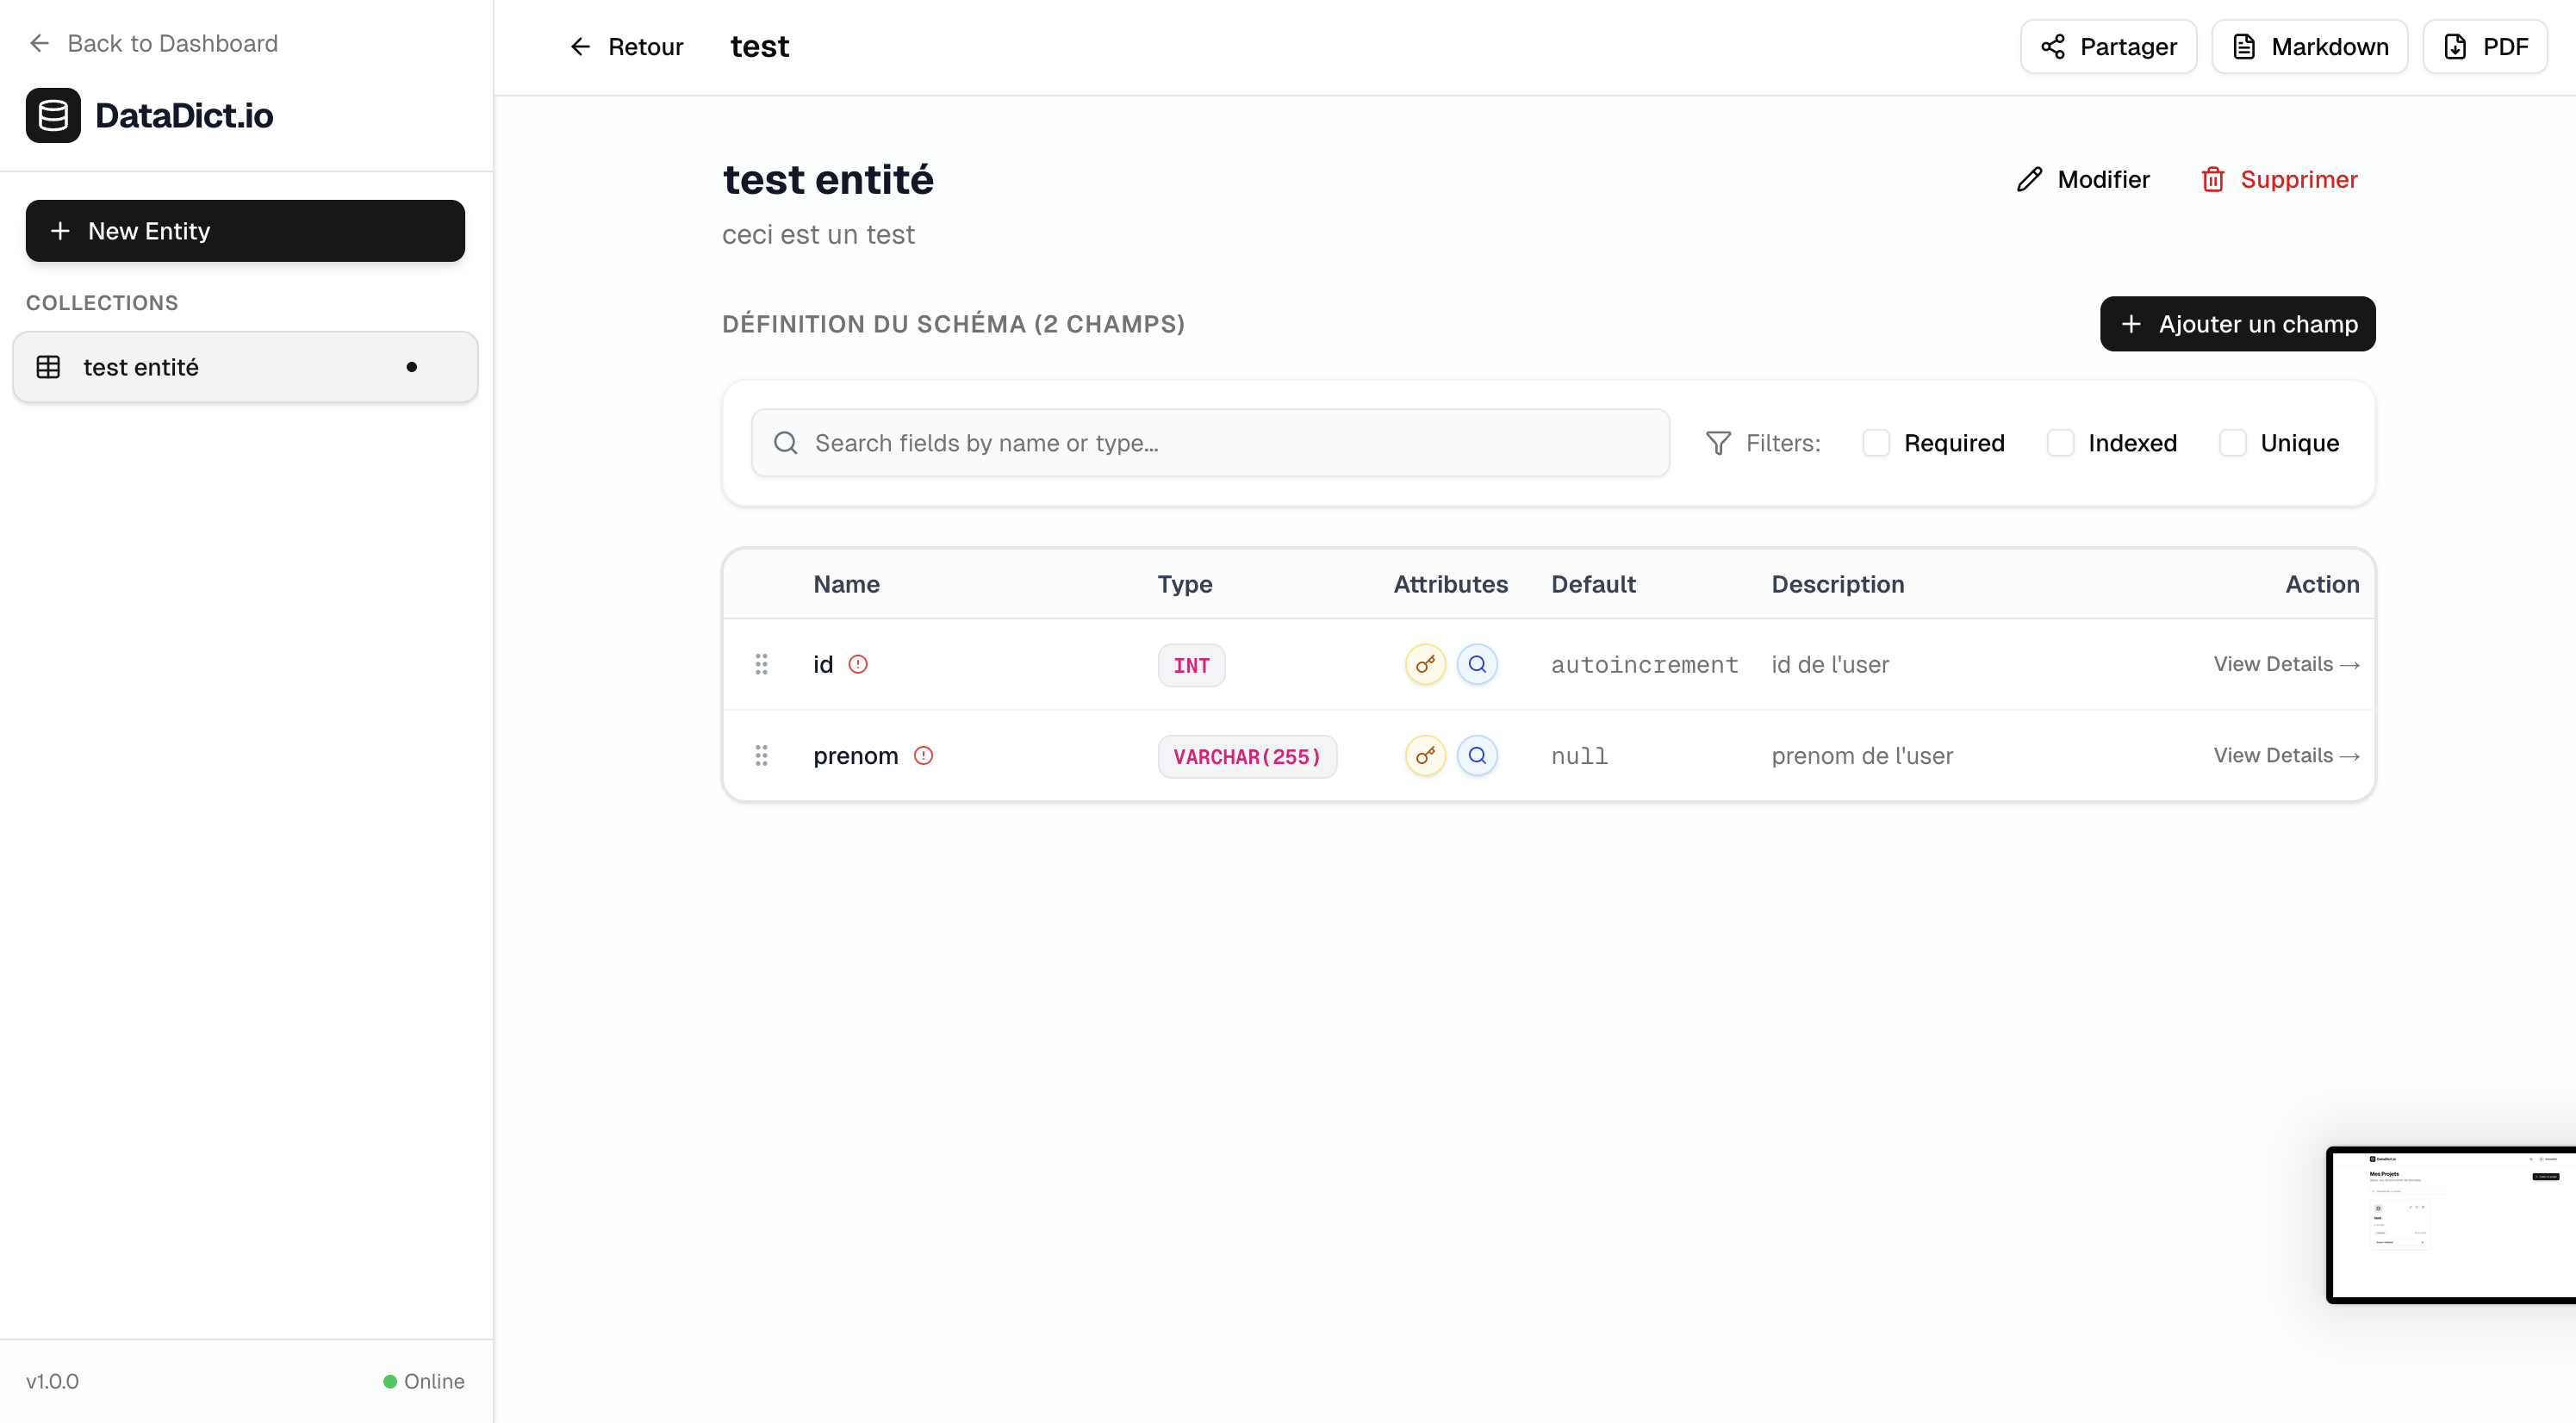Expand details for the id field
The image size is (2576, 1423).
click(x=2286, y=663)
